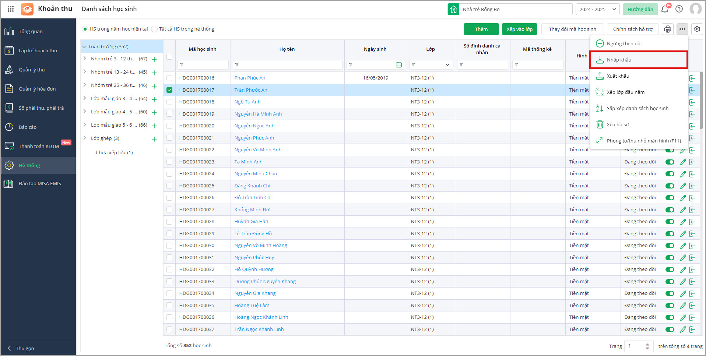Screen dimensions: 706x356
Task: Choose Sắp xếp danh sách học sinh
Action: coord(639,108)
